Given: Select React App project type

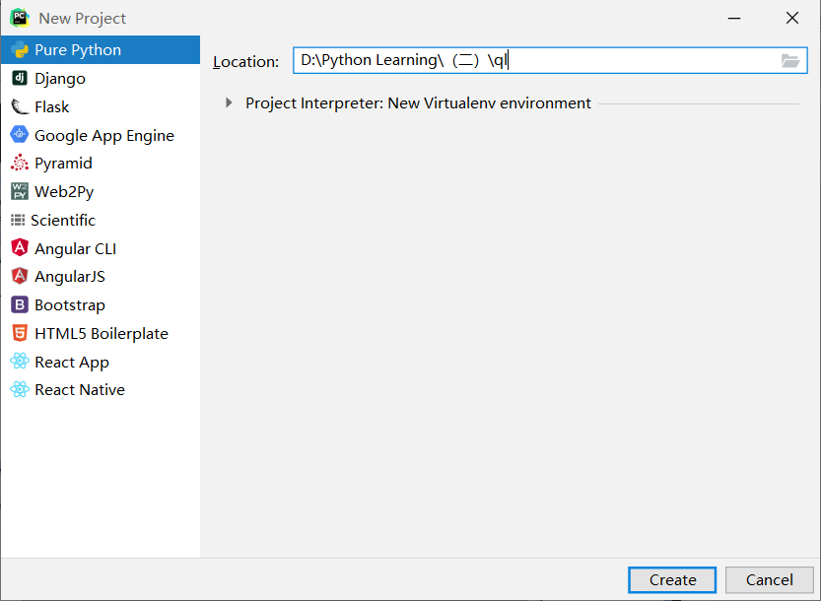Looking at the screenshot, I should [71, 362].
